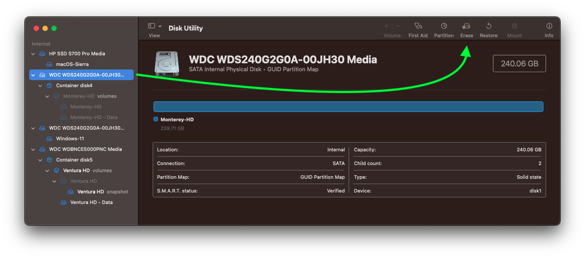Click the Monterey-HD volumes stack icon

[x=56, y=96]
